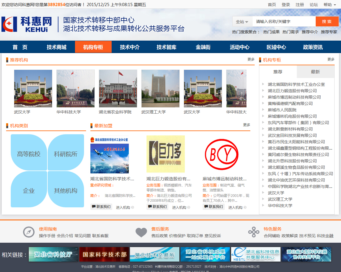Go to 技术中介 section
Screen dimensions: 341x272
(130, 47)
